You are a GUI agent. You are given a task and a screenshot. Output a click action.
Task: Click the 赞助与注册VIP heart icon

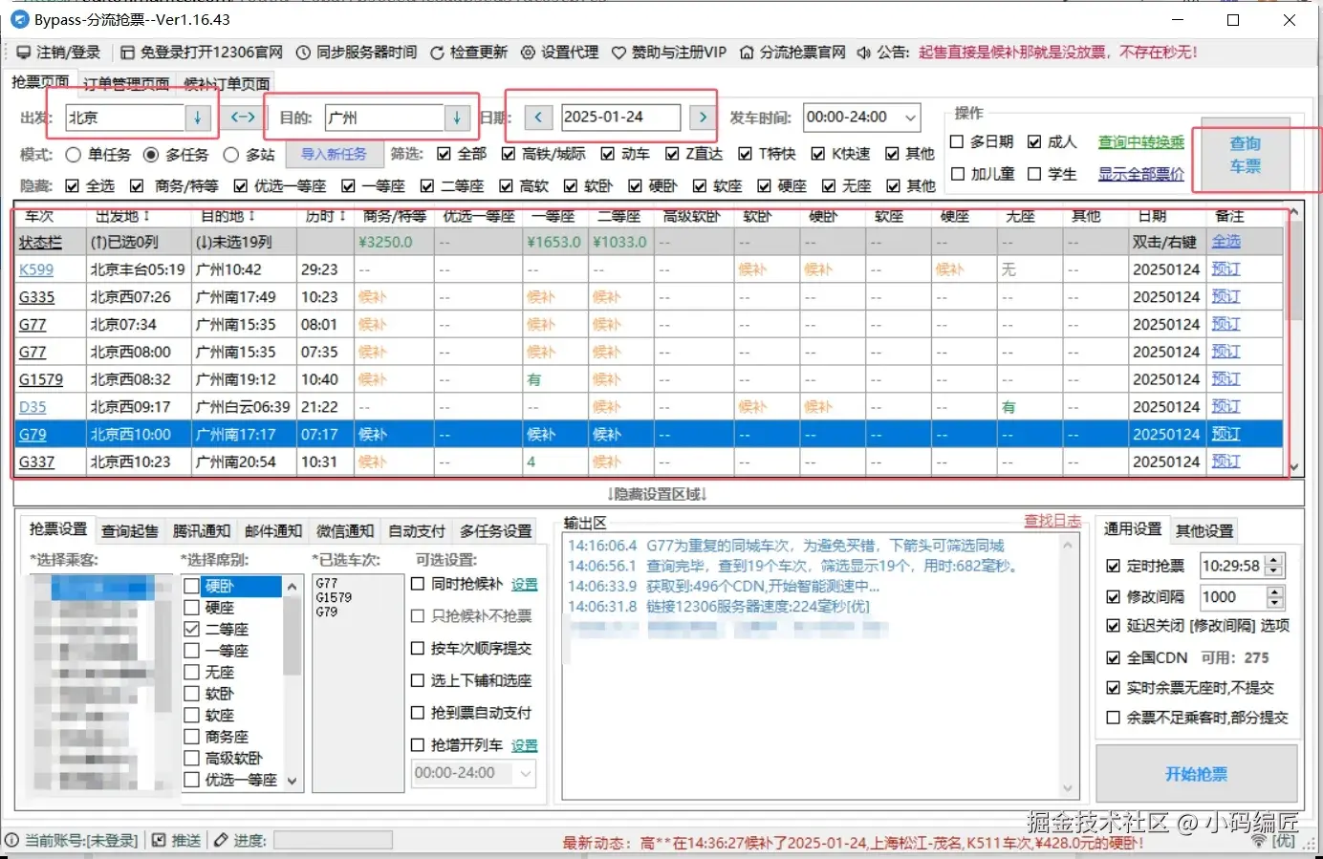[x=618, y=53]
